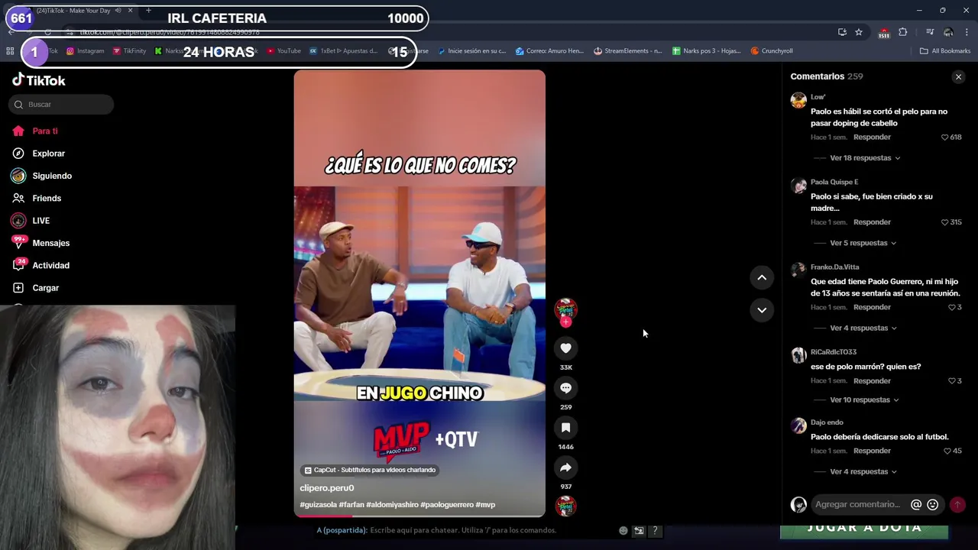Open the sound disc below share count
The height and width of the screenshot is (550, 978).
(565, 506)
